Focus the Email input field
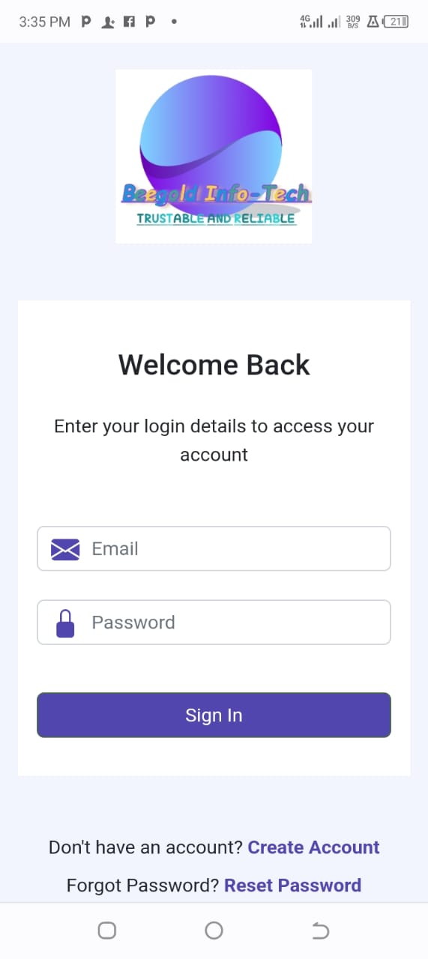The width and height of the screenshot is (428, 959). click(x=214, y=548)
